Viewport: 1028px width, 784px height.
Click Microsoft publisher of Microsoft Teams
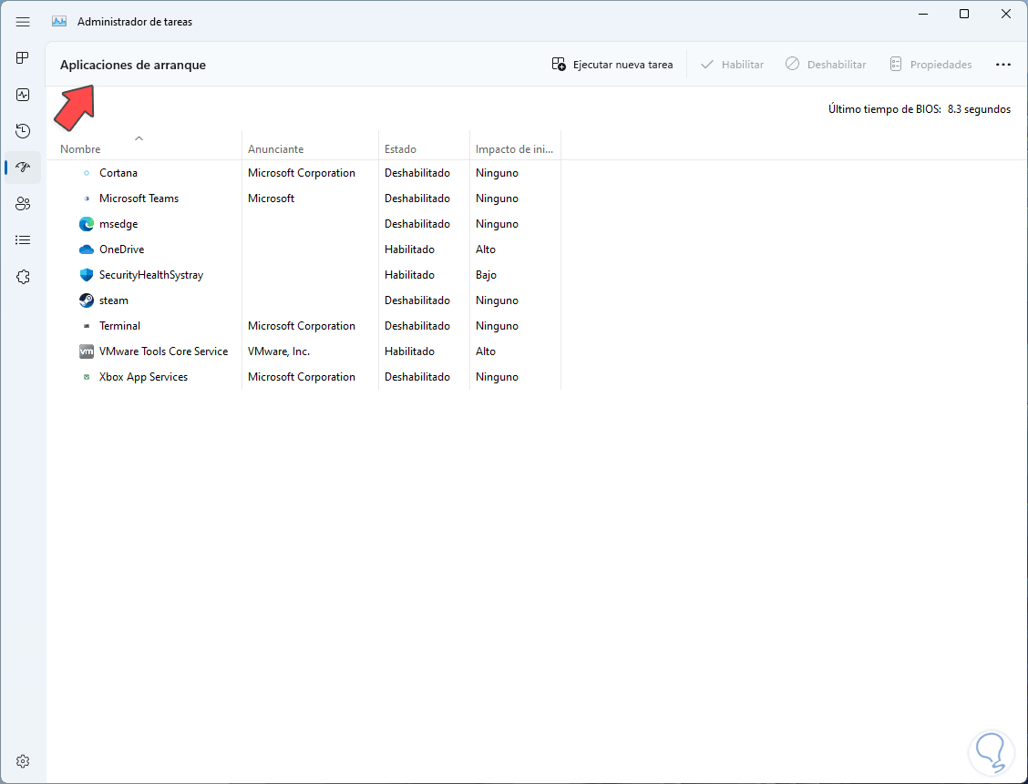tap(271, 199)
